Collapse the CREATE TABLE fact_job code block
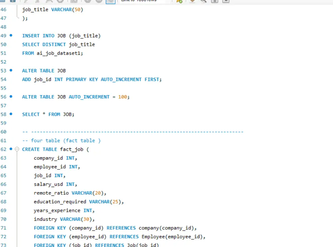Screen dimensions: 333x247 17,149
